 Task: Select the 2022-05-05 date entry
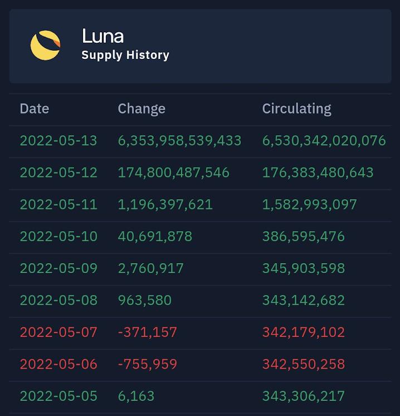pos(58,397)
